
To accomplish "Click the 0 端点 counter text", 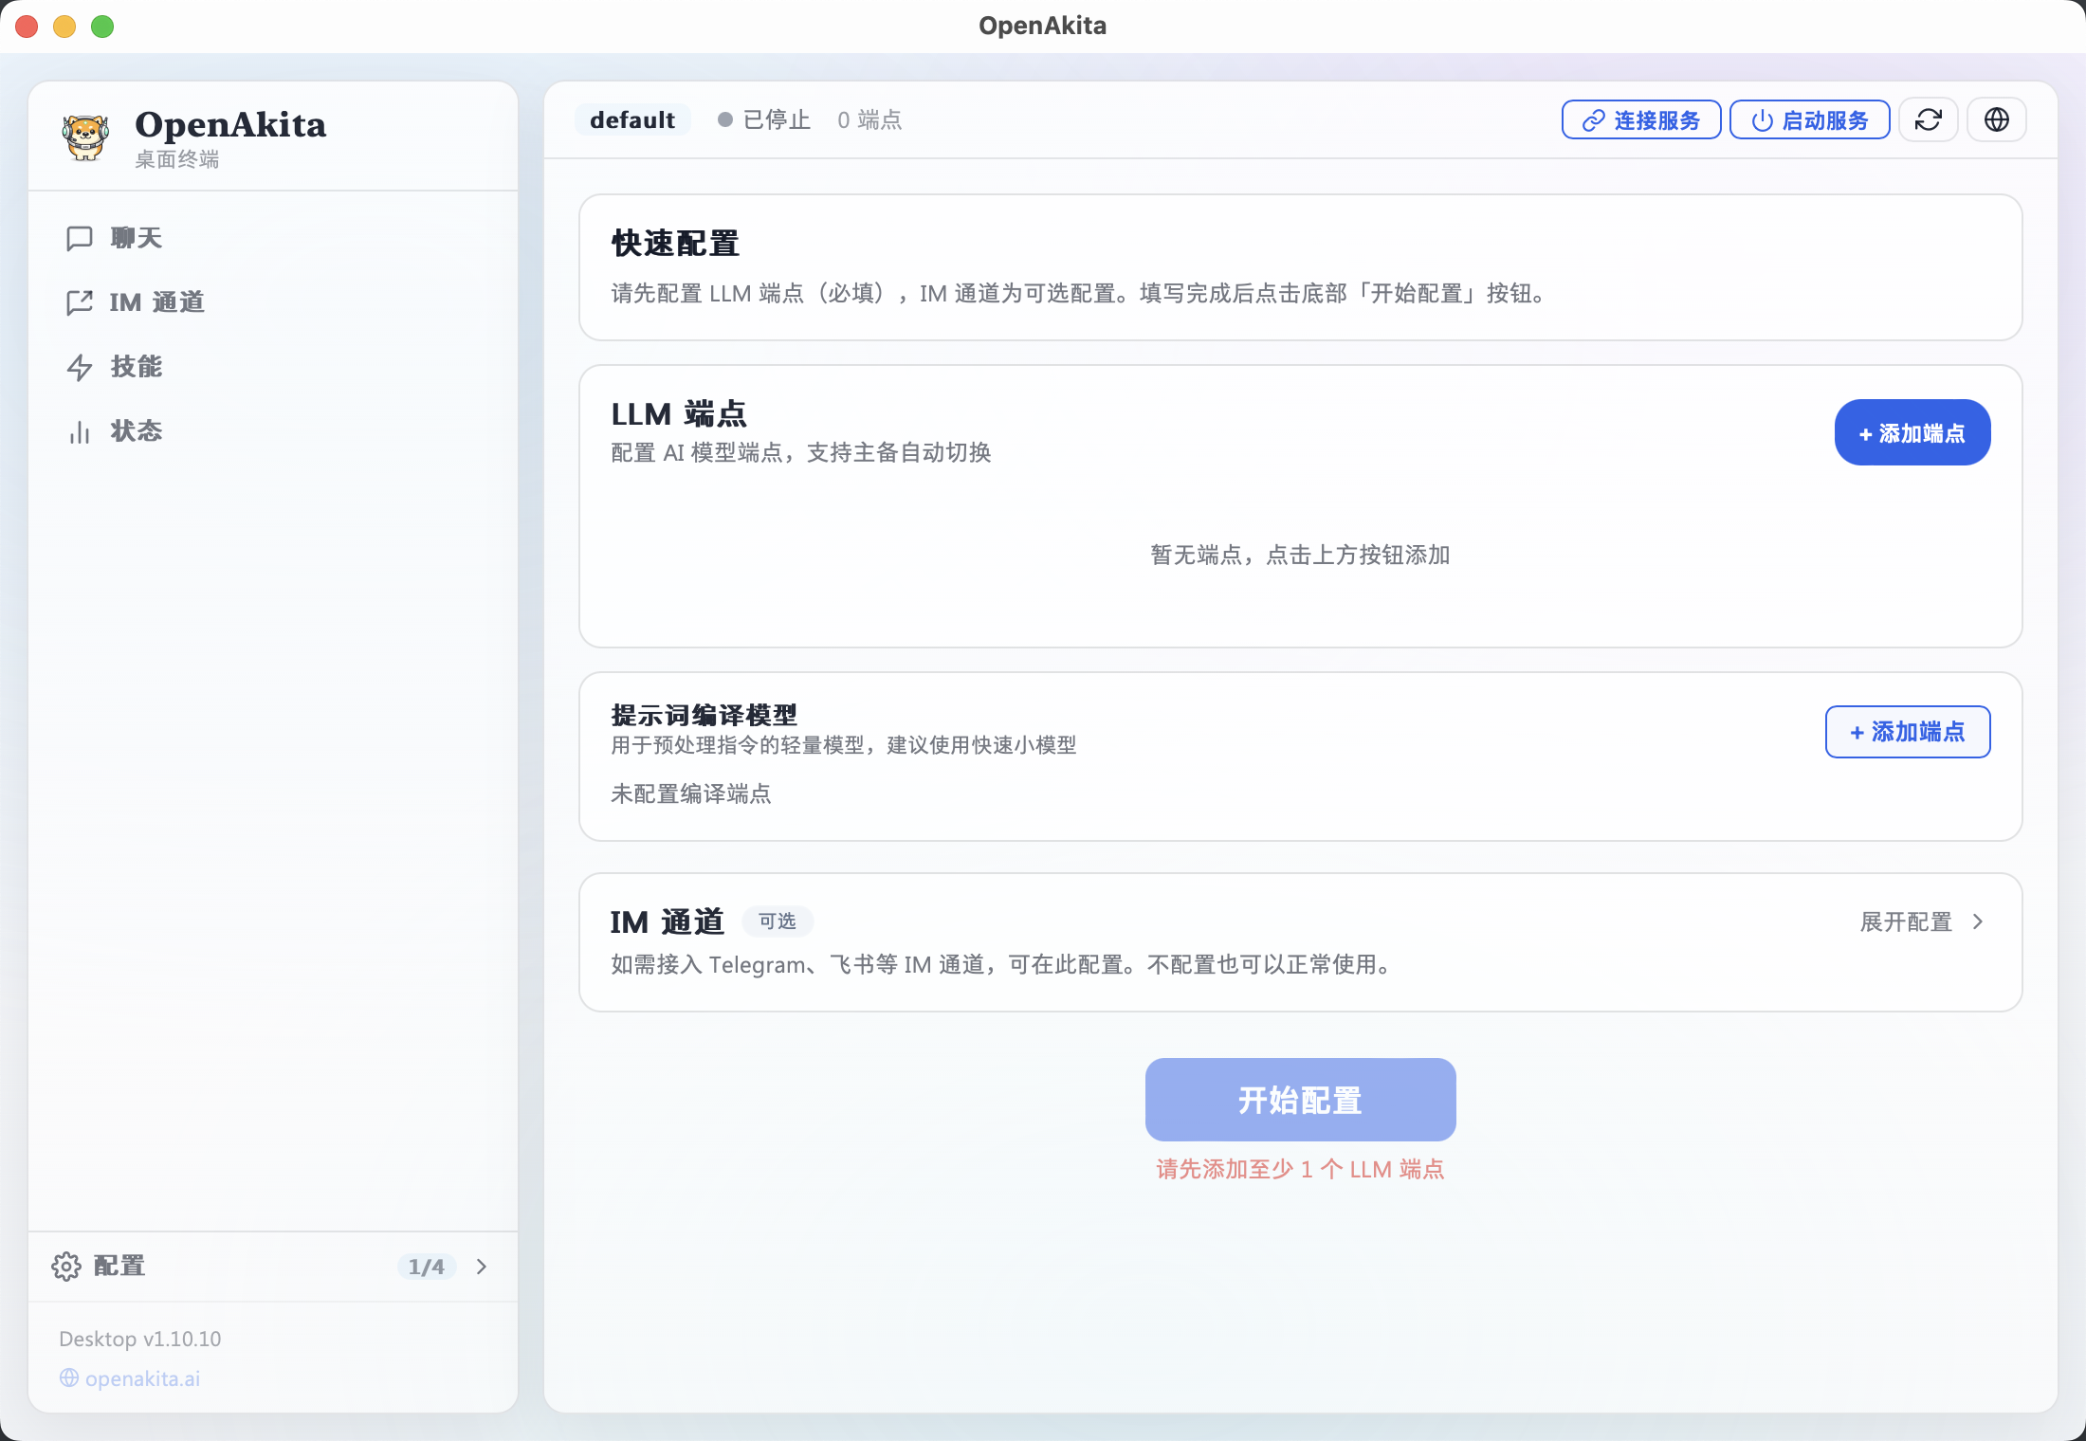I will [x=869, y=119].
